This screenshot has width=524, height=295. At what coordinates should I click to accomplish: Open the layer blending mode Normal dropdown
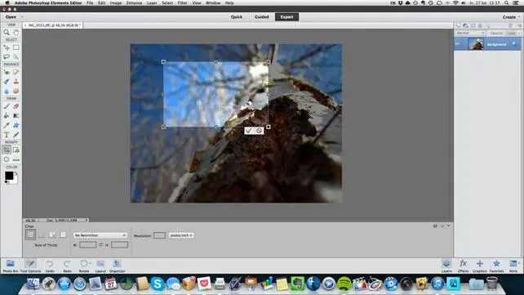(470, 34)
